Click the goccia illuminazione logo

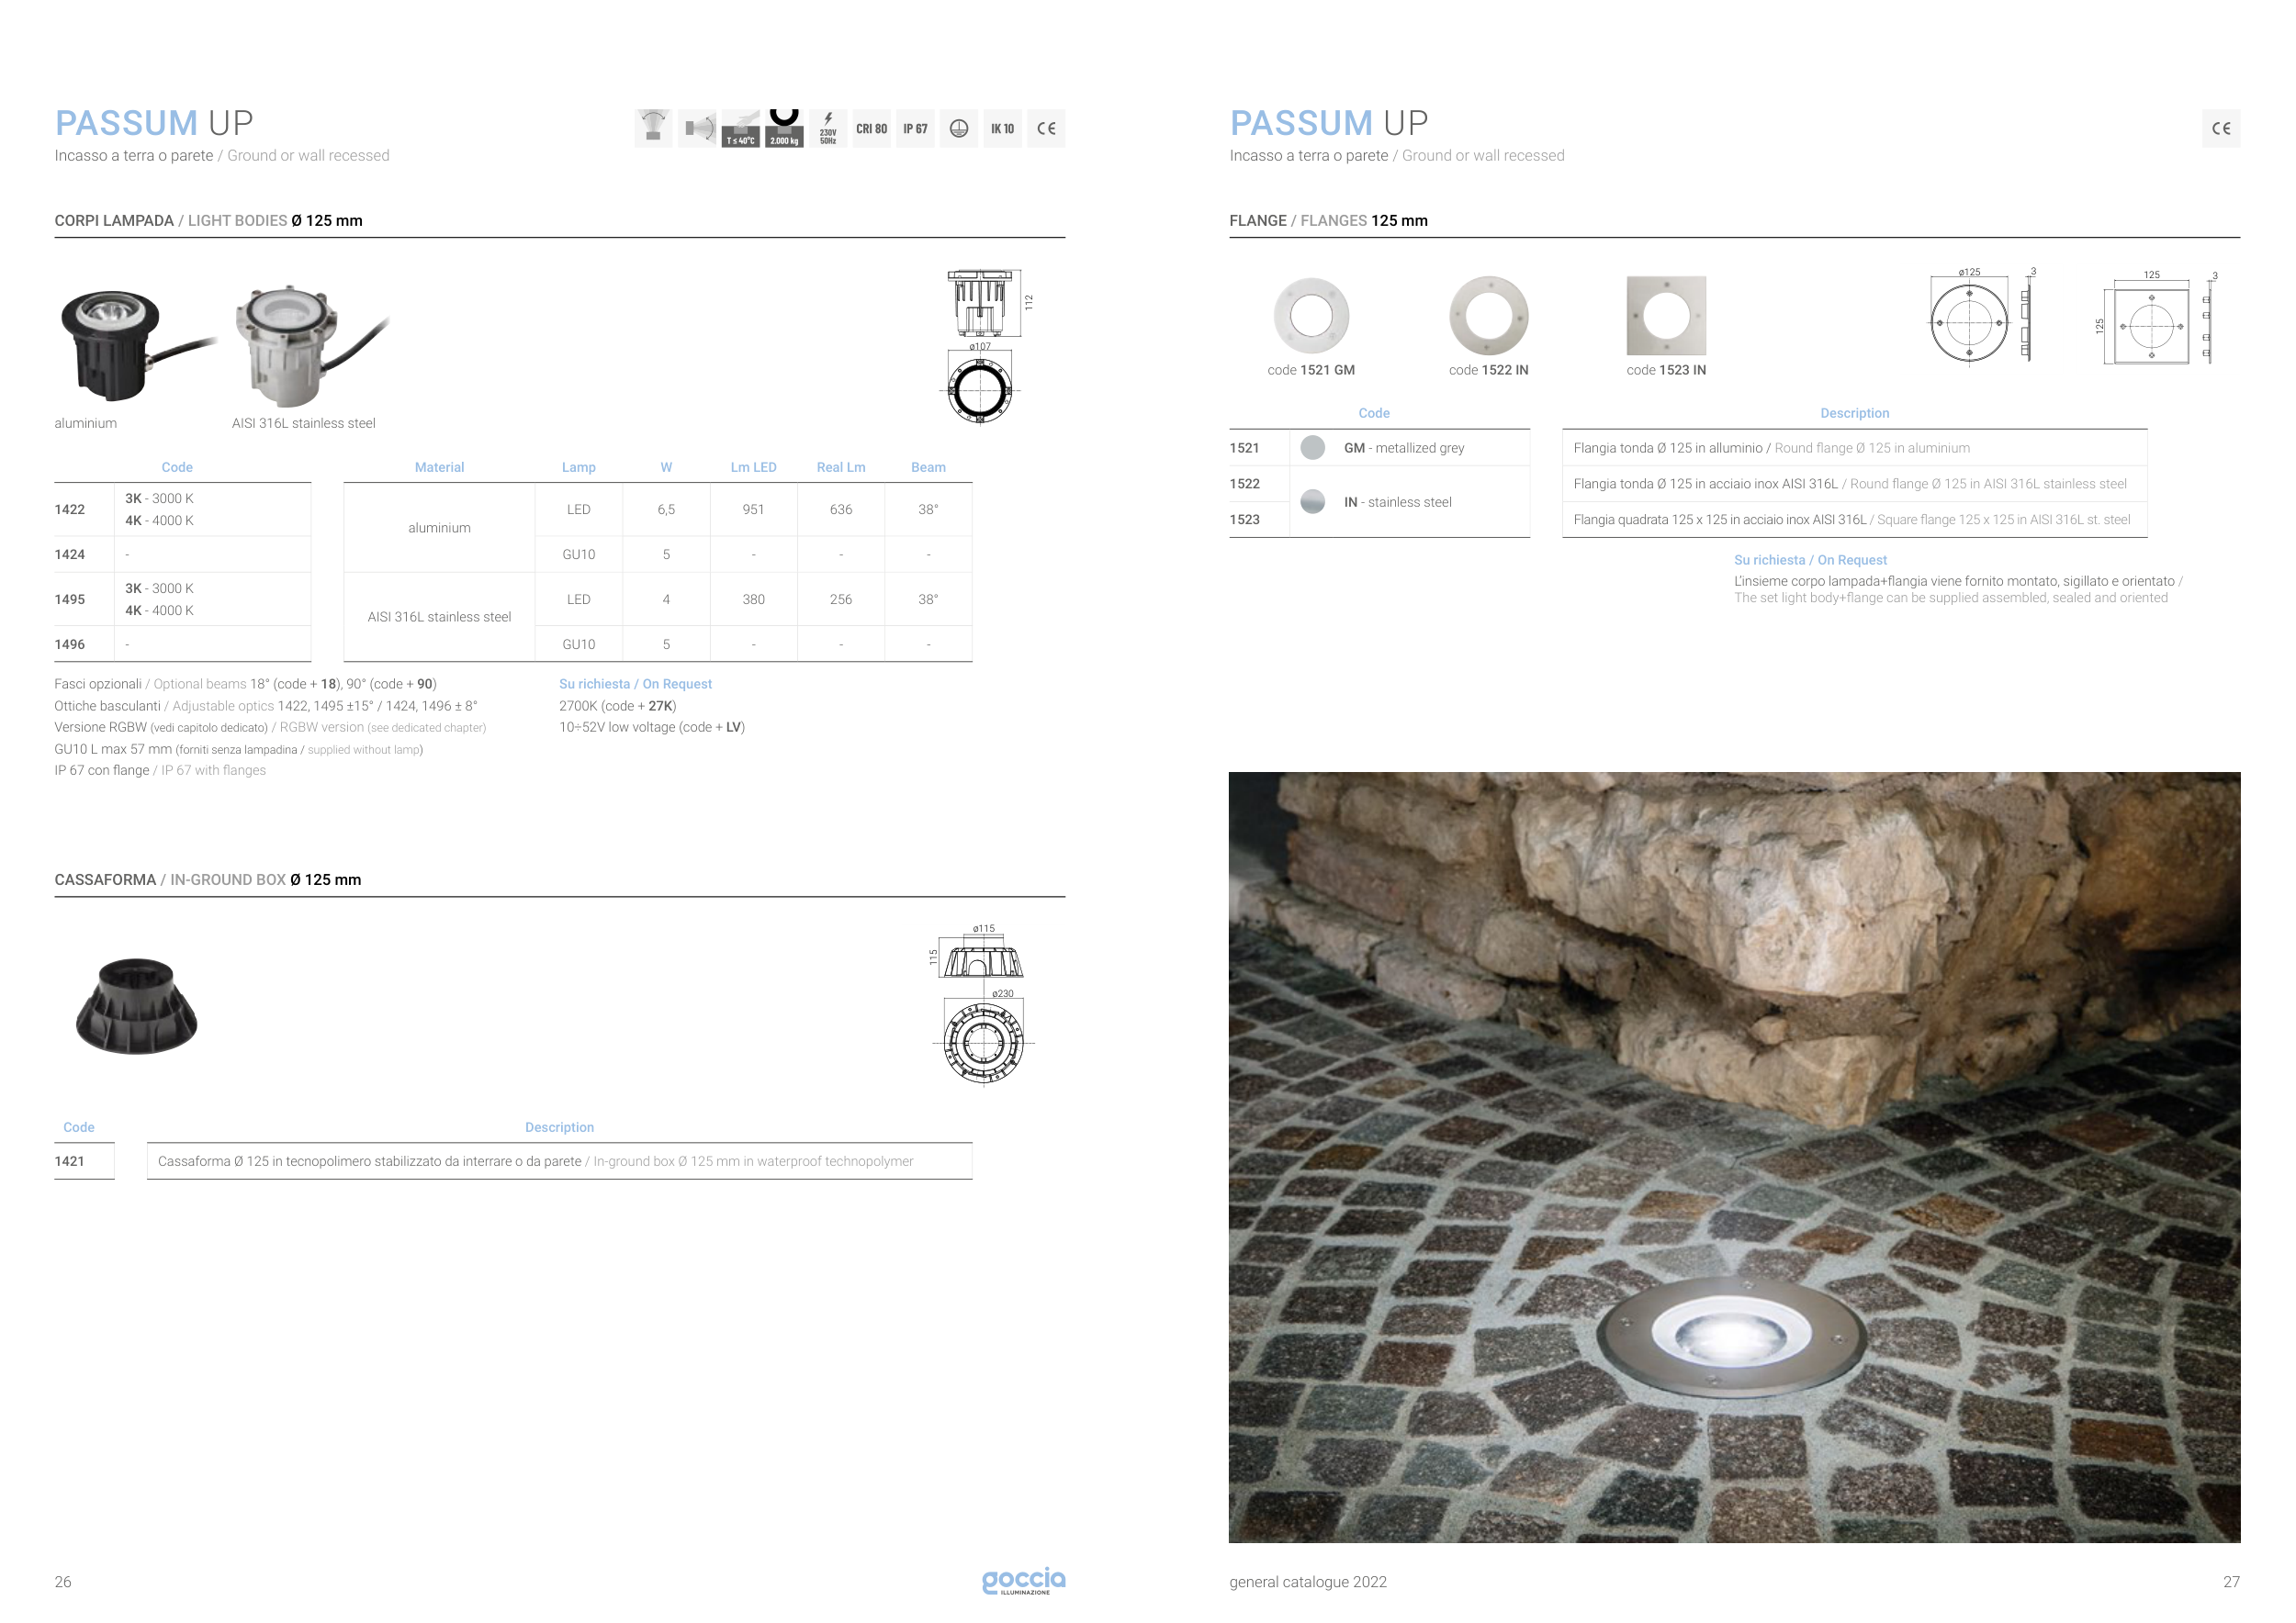(x=1023, y=1580)
